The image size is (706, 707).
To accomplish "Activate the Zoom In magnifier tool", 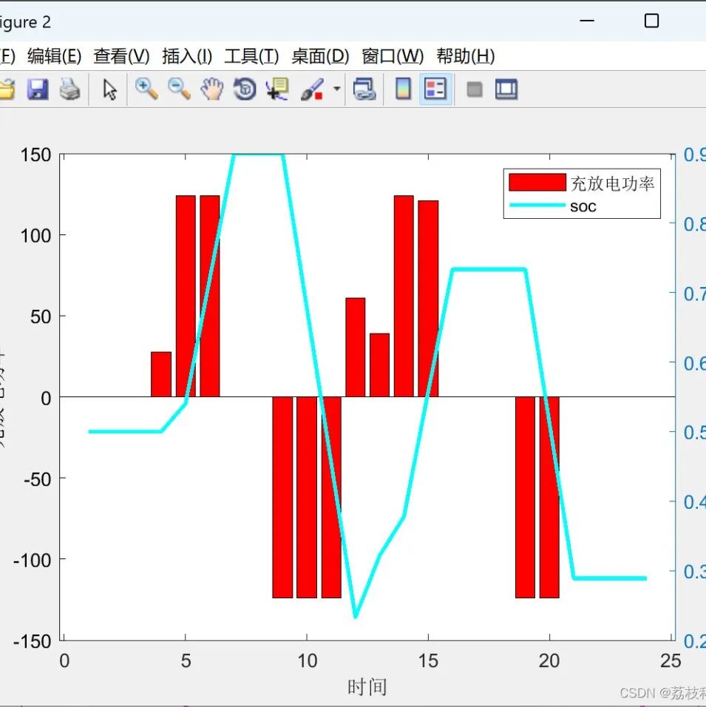I will [x=146, y=89].
